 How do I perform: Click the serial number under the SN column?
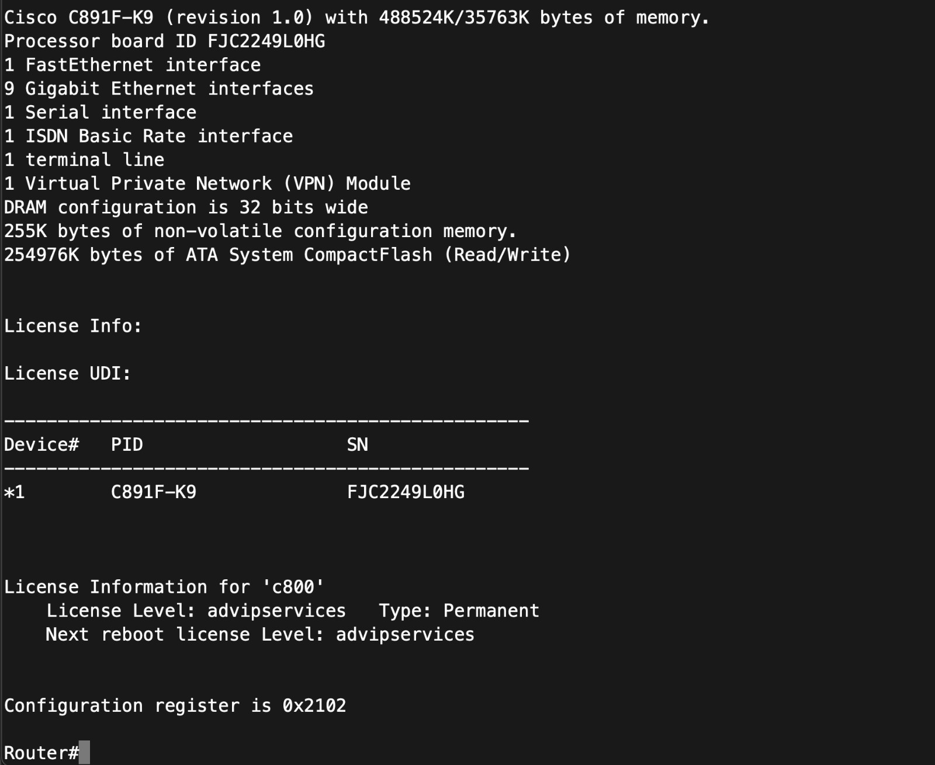[x=406, y=492]
